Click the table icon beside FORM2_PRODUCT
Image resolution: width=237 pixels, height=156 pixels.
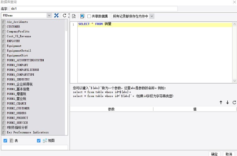pyautogui.click(x=4, y=118)
